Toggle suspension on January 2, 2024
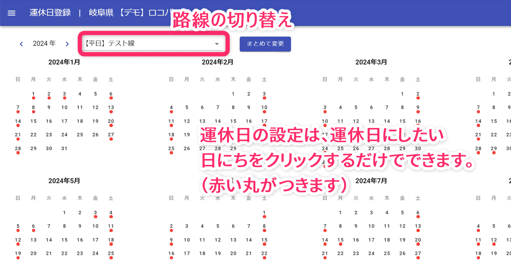 (x=49, y=94)
